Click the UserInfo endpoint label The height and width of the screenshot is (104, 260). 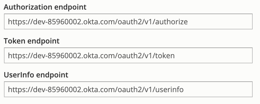pos(36,75)
